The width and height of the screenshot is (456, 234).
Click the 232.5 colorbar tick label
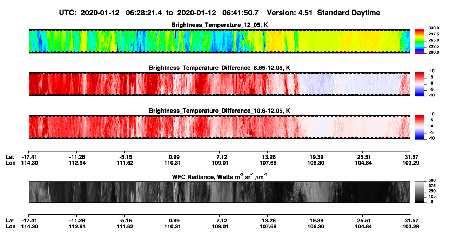click(x=433, y=46)
